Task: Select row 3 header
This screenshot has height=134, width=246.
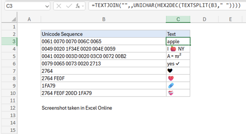Action: point(9,41)
